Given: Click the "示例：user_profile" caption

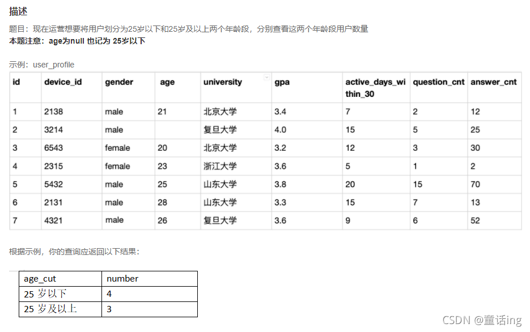Looking at the screenshot, I should click(41, 65).
